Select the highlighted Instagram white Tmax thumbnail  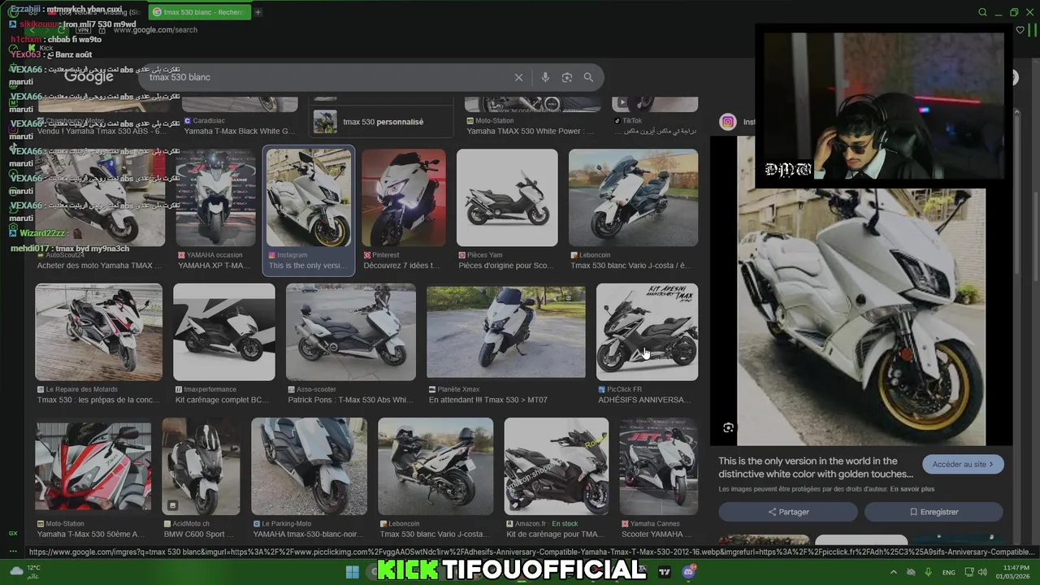pyautogui.click(x=309, y=197)
